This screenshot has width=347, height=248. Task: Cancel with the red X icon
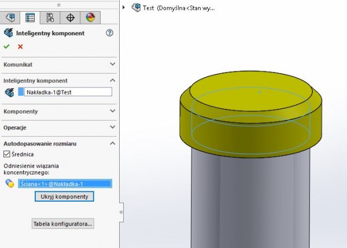point(20,46)
